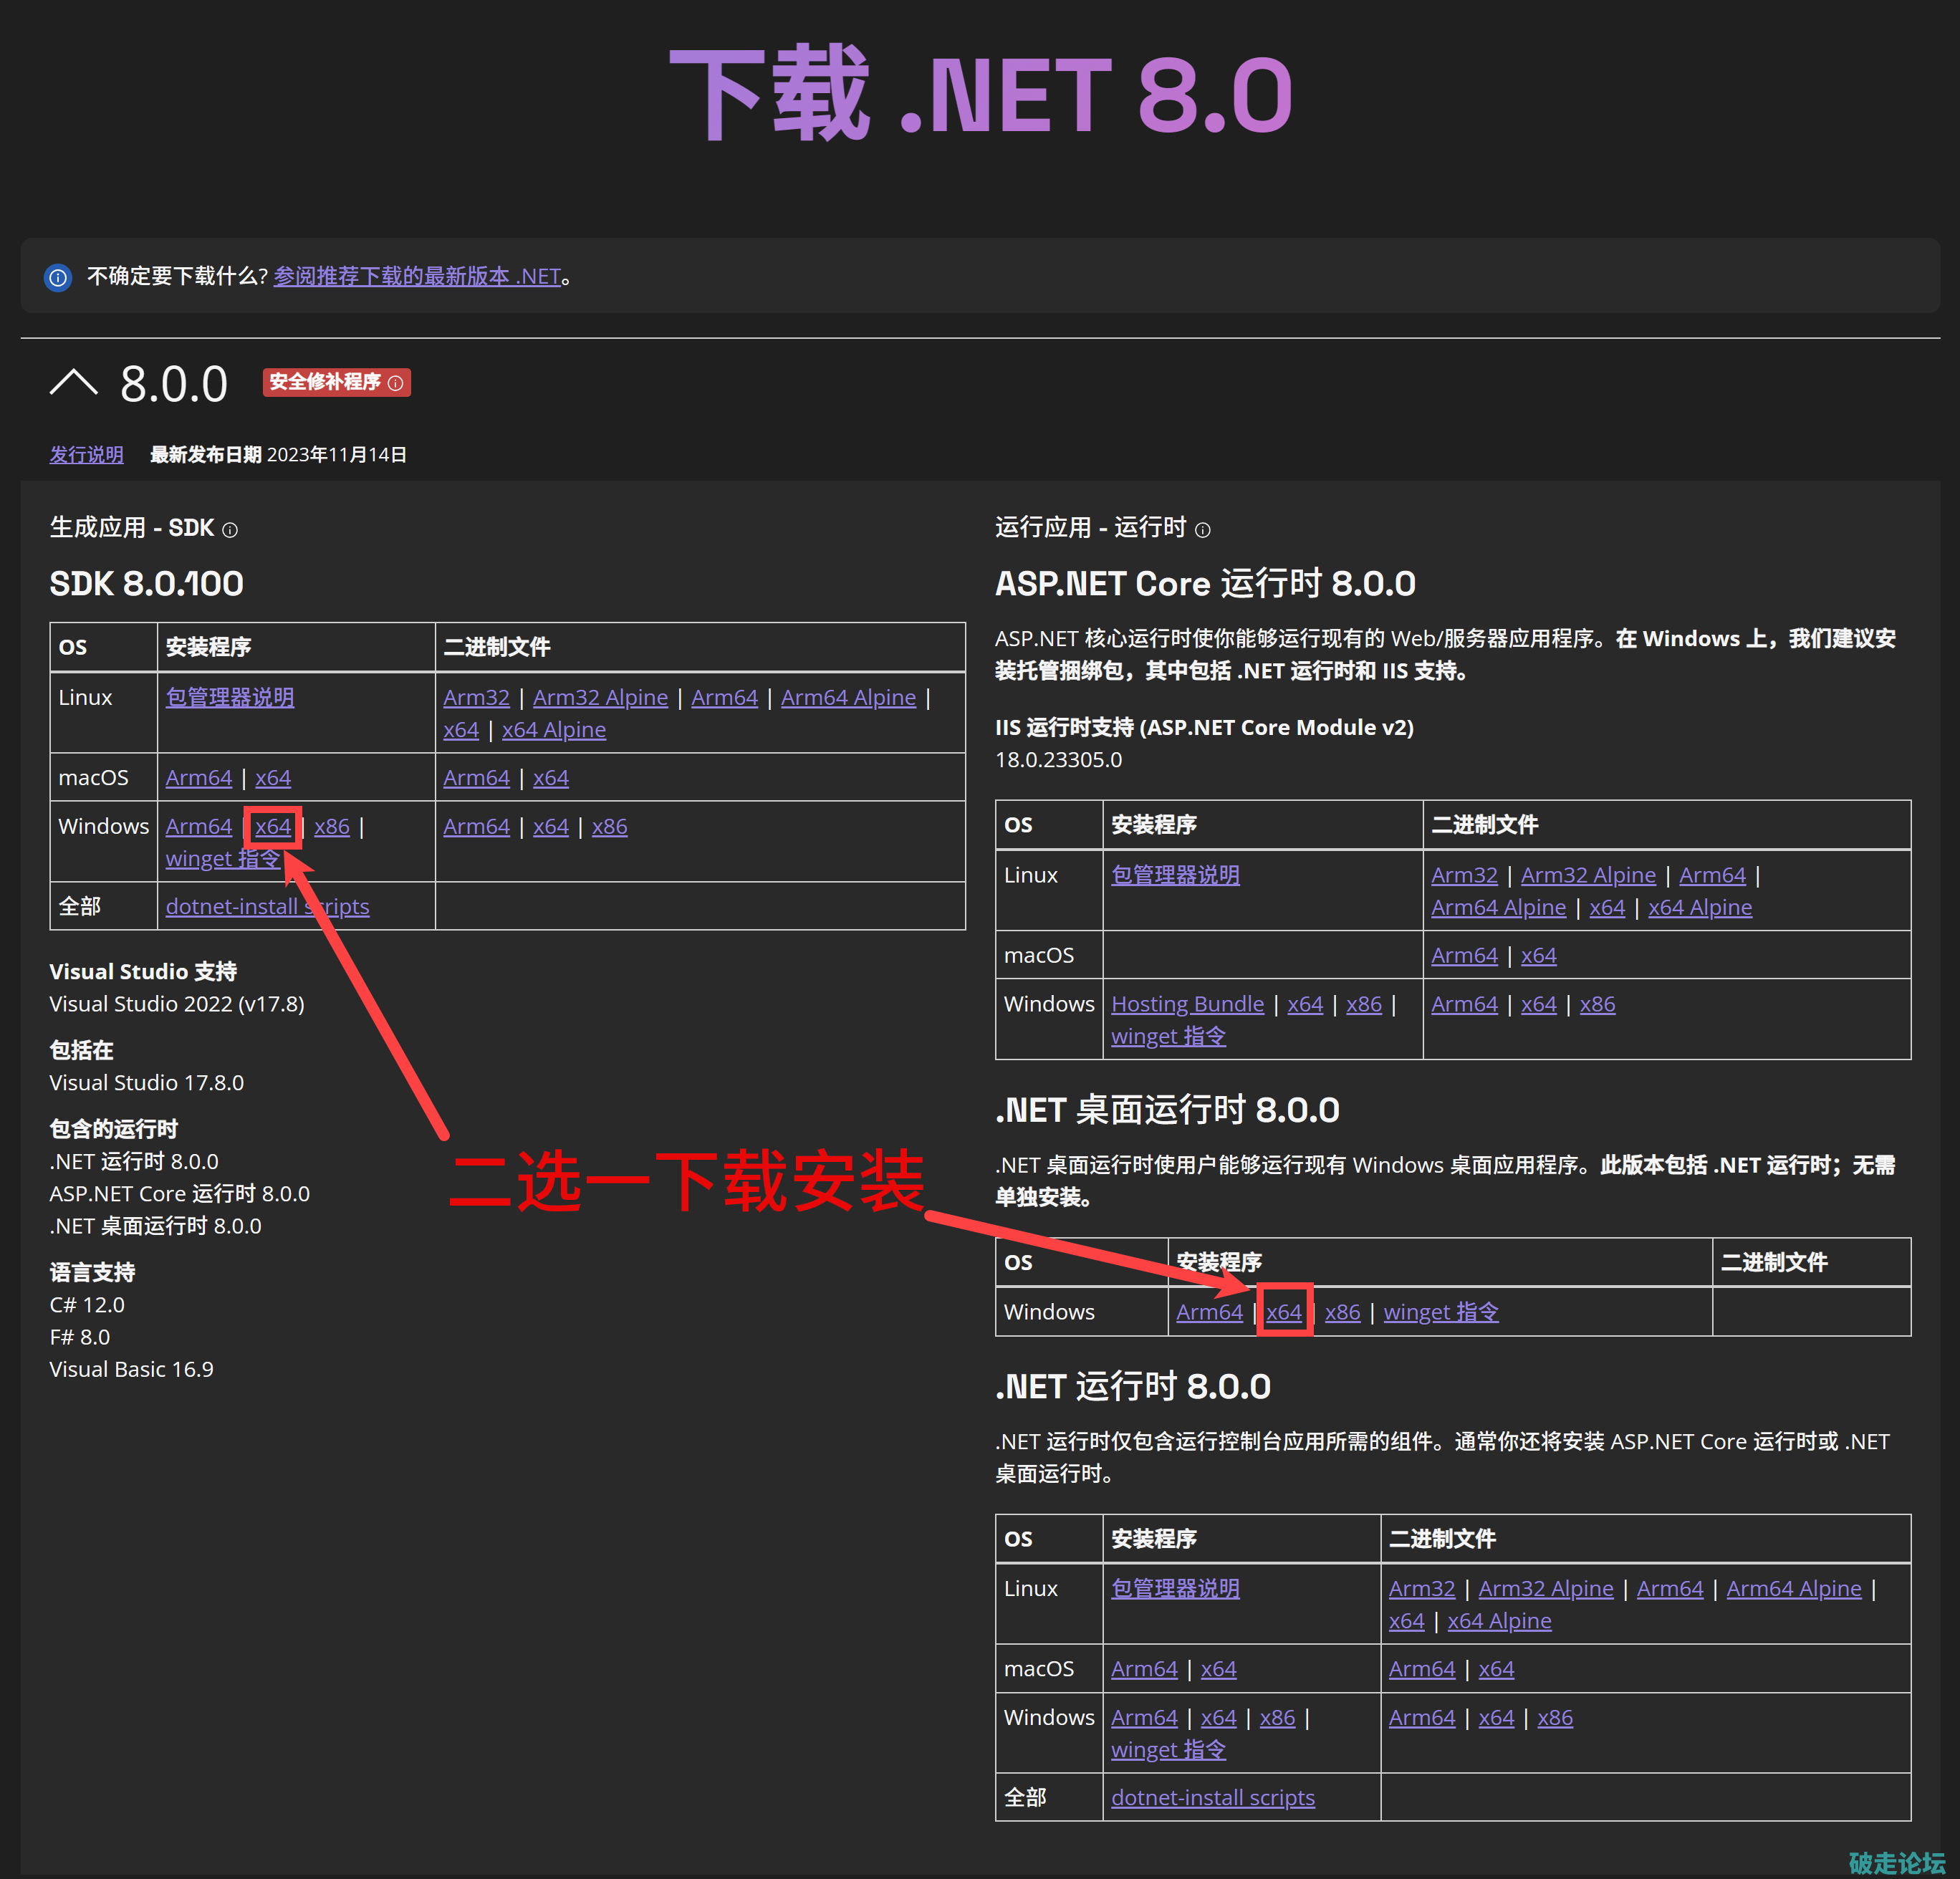The height and width of the screenshot is (1879, 1960).
Task: Download .NET Runtime Linux Arm64 Alpine binary
Action: 1794,1589
